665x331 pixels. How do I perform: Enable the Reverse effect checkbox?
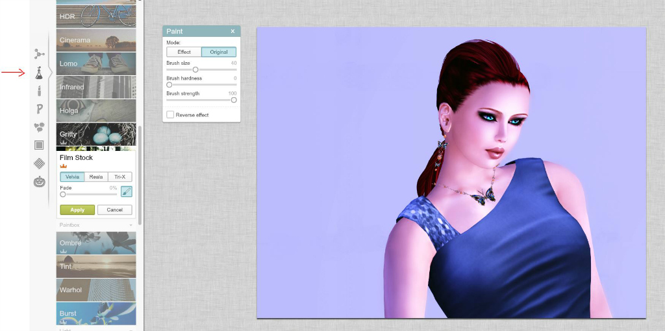(x=170, y=115)
